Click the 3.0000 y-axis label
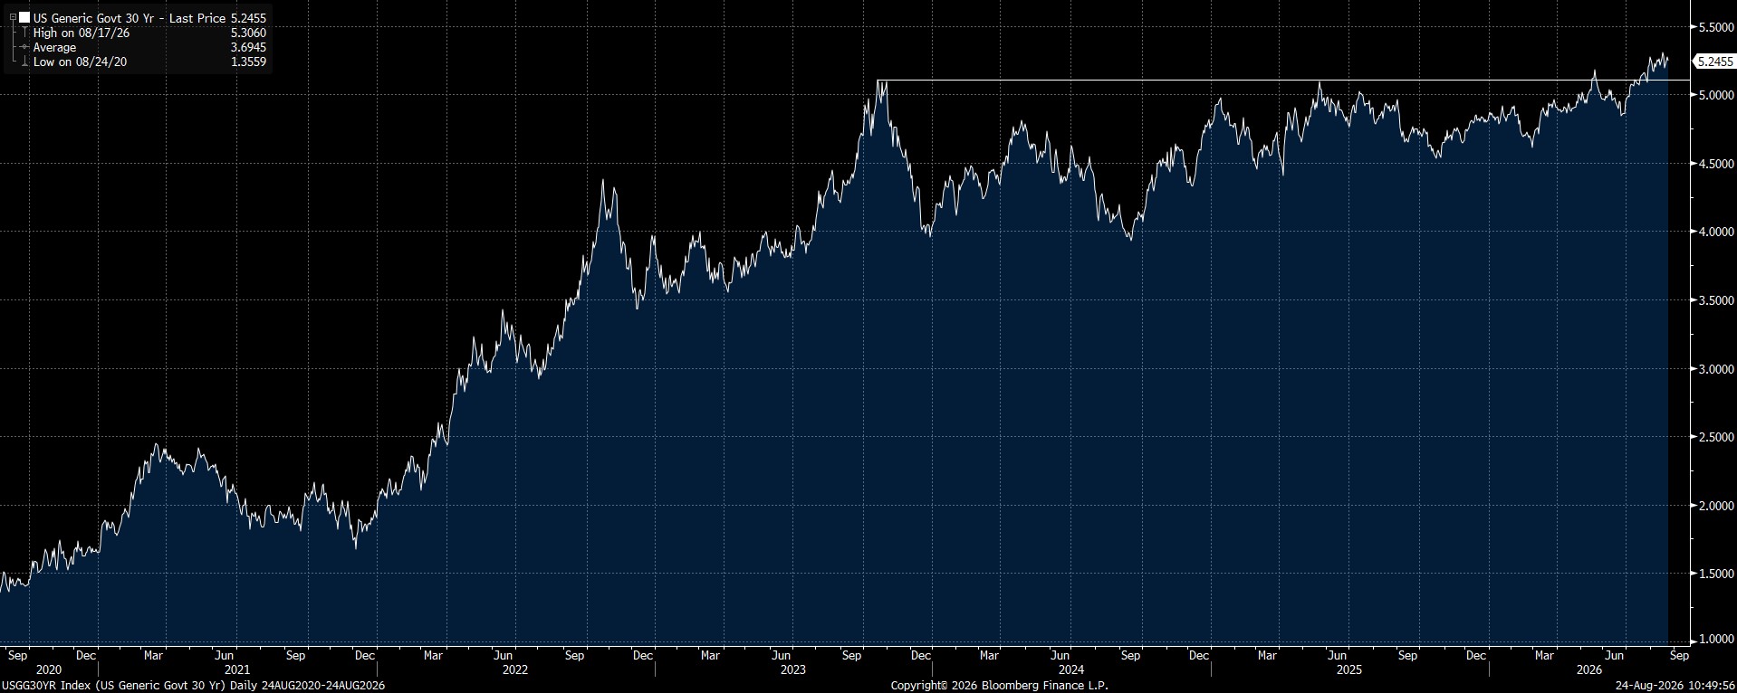Image resolution: width=1737 pixels, height=693 pixels. tap(1715, 369)
